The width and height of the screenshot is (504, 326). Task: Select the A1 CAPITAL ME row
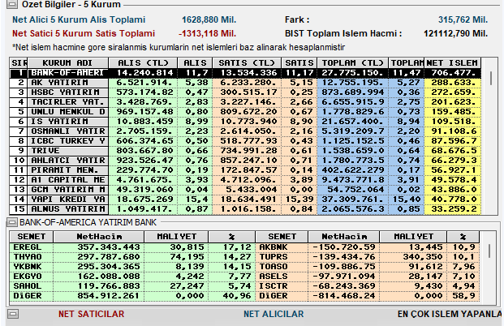tap(245, 180)
